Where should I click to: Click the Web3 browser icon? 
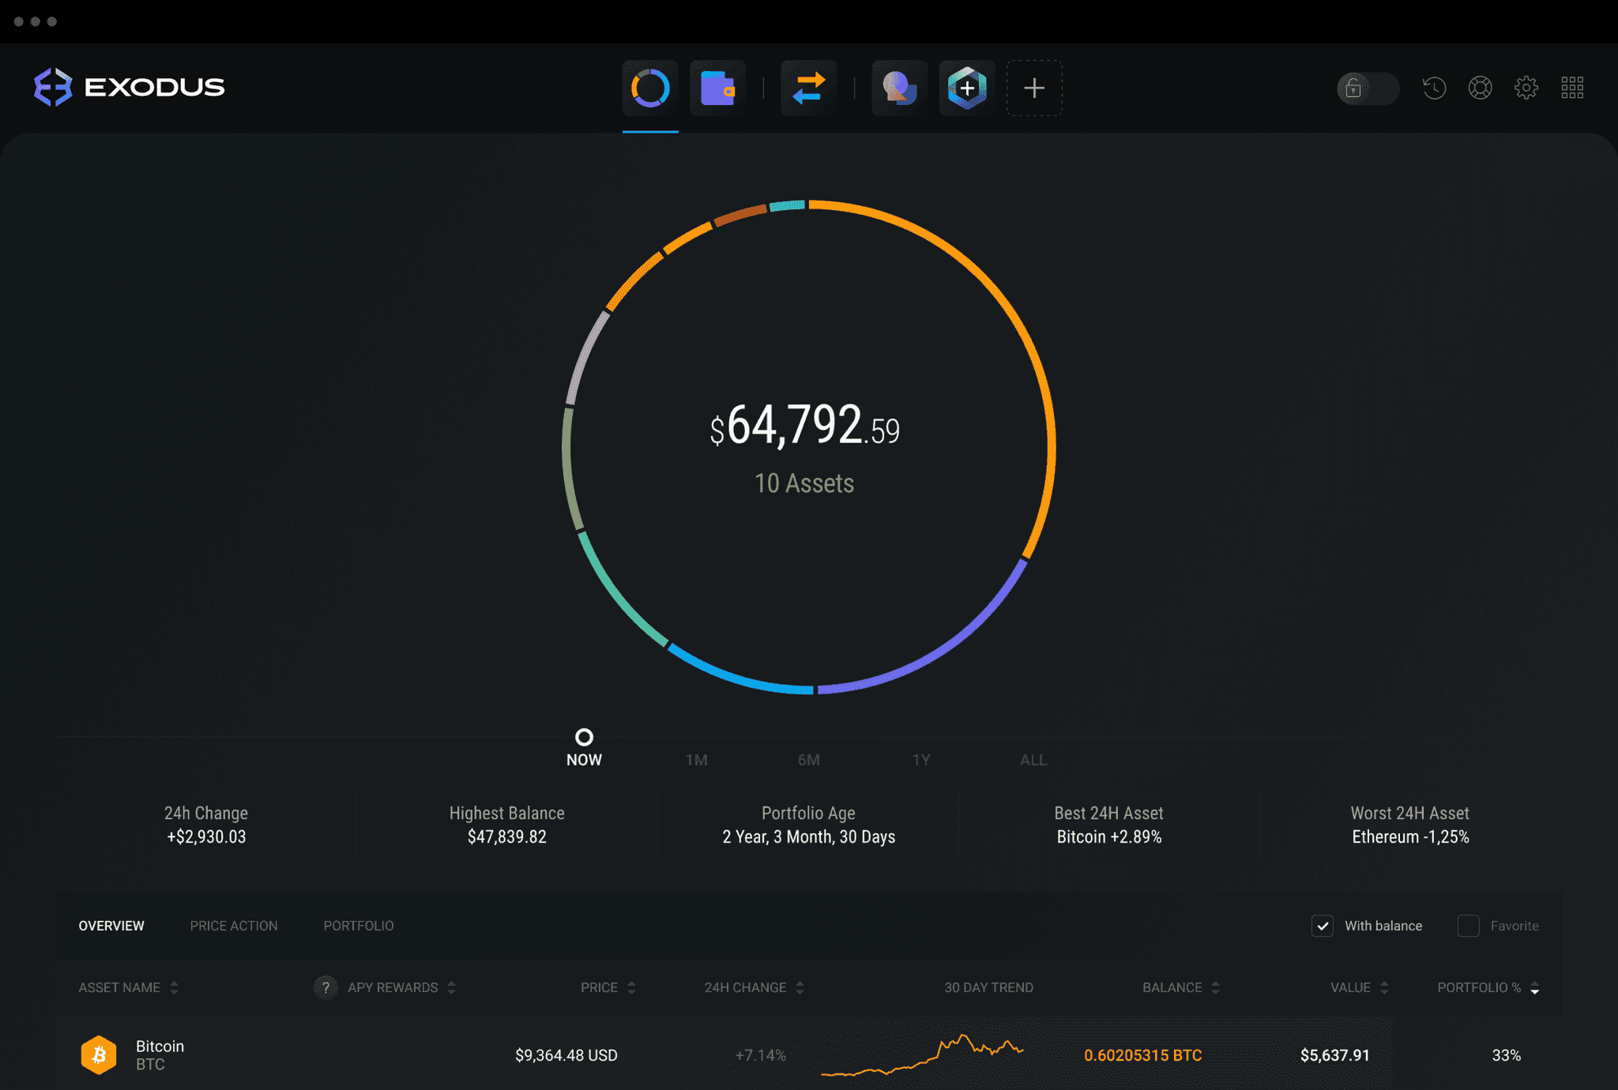pos(899,85)
